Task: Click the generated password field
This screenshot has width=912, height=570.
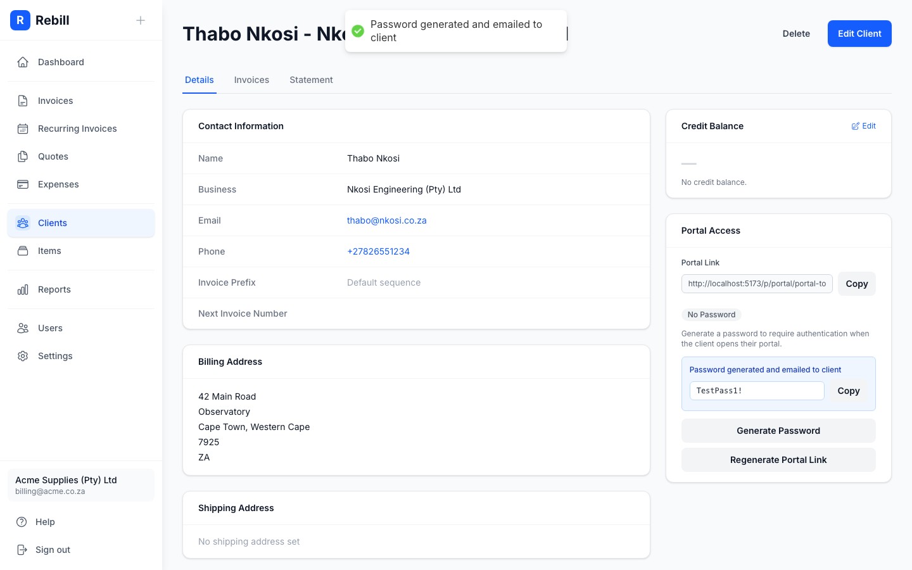Action: tap(757, 391)
